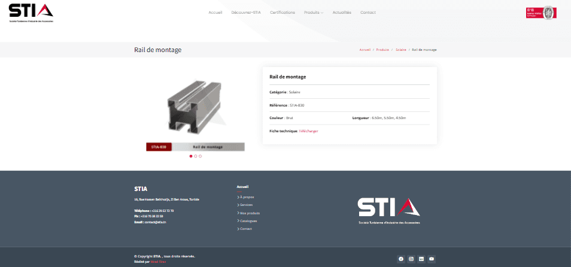Click the Longueur 6.50m, 5.50m, 4.50m value
Screen dimensions: 571x267
(388, 118)
